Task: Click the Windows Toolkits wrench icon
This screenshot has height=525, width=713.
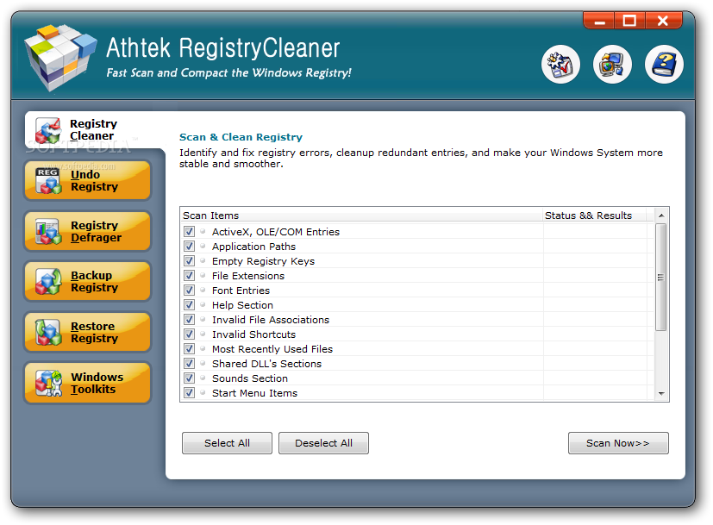Action: tap(48, 383)
